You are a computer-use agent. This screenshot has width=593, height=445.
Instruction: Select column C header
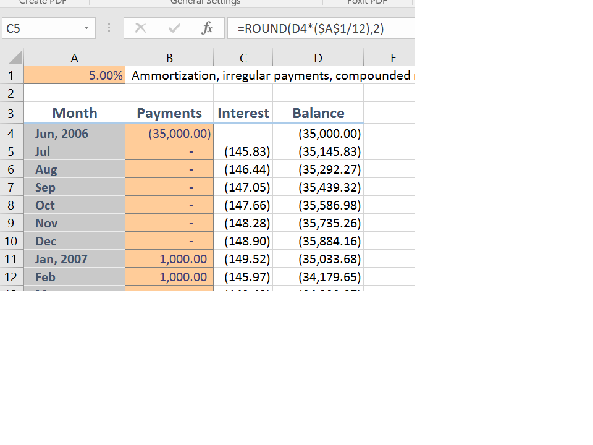[x=243, y=58]
